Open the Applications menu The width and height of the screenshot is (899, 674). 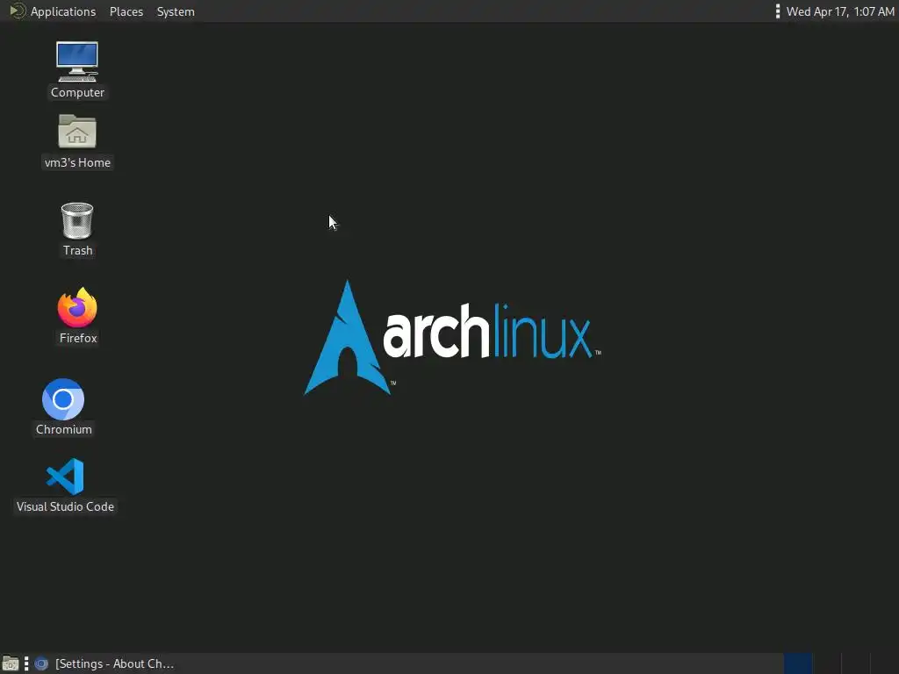click(x=63, y=11)
